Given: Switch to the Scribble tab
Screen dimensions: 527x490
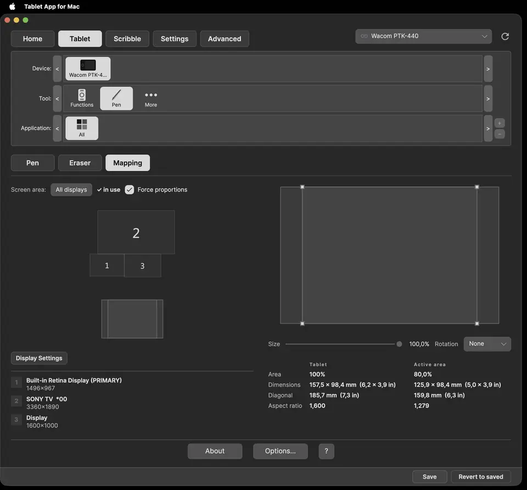Looking at the screenshot, I should pos(127,38).
